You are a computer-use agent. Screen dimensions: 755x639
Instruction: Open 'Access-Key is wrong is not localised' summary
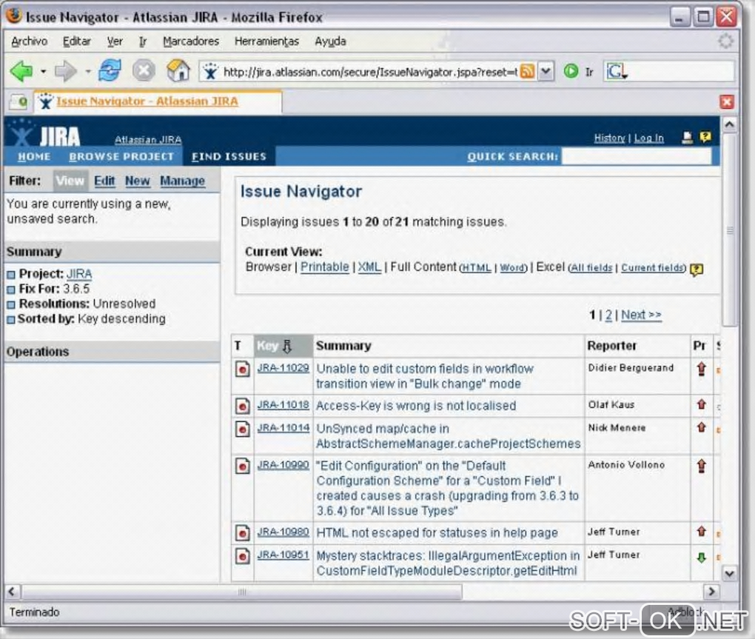416,406
